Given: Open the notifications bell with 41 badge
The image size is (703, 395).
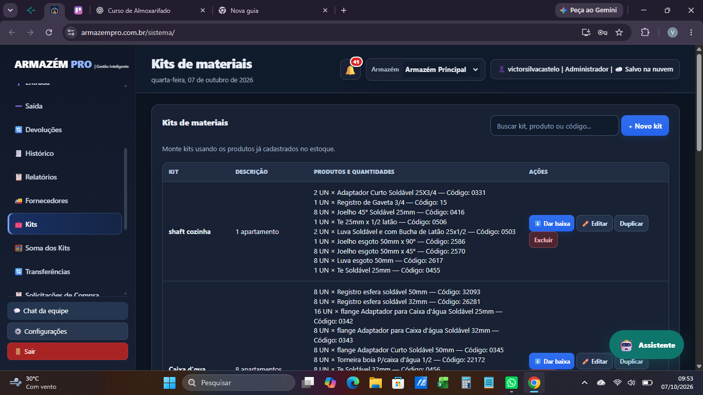Looking at the screenshot, I should (x=350, y=69).
